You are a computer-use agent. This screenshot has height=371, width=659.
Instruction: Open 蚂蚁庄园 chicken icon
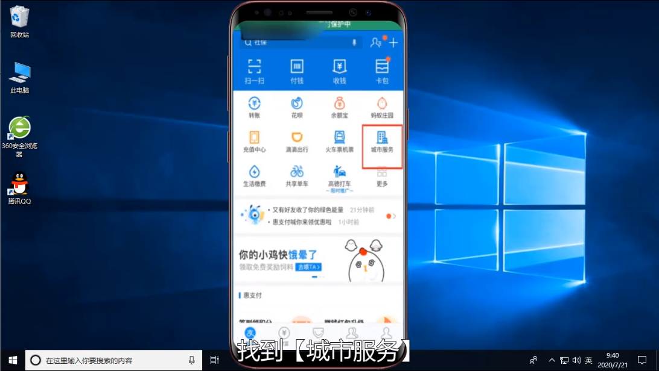(381, 106)
